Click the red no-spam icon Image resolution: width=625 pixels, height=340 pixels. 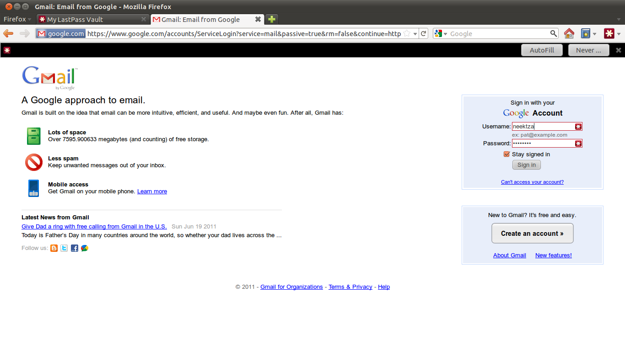click(34, 162)
